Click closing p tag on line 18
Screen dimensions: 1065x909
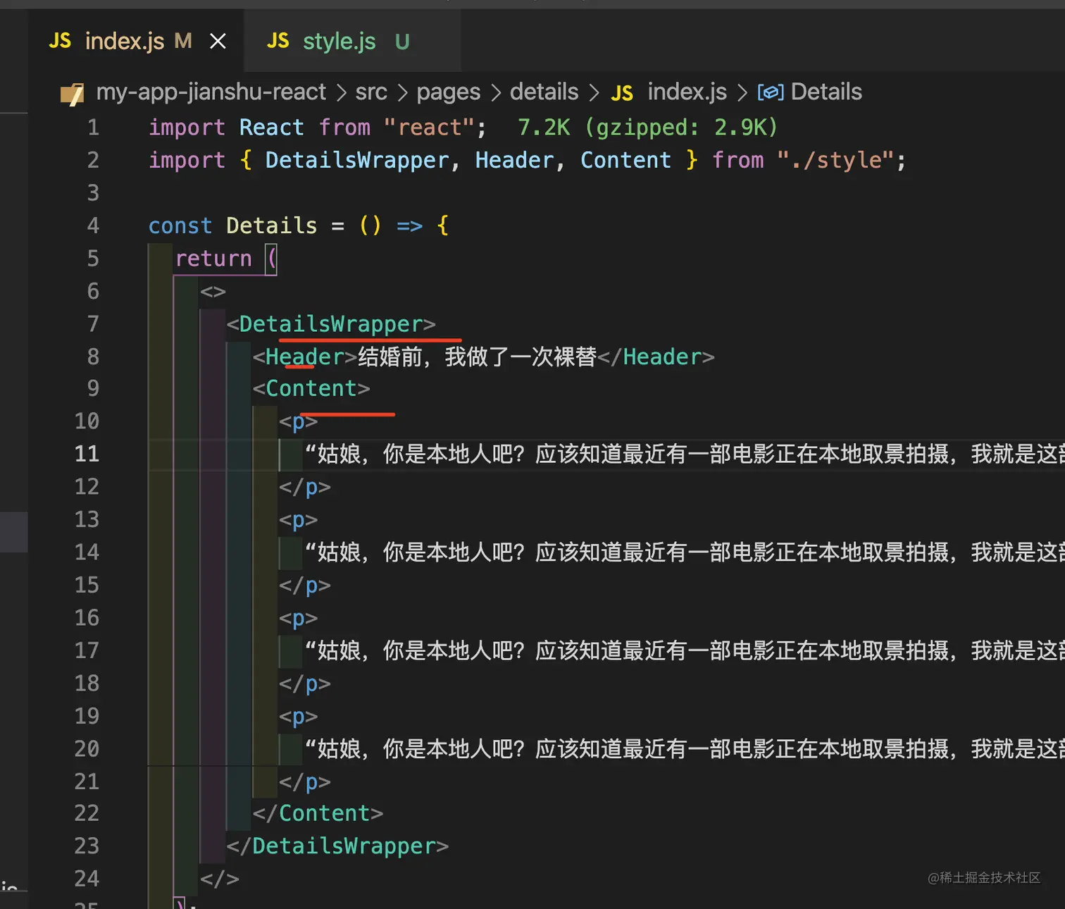(x=304, y=684)
